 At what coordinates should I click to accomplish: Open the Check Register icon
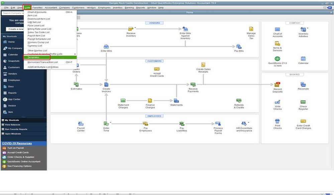tap(303, 102)
